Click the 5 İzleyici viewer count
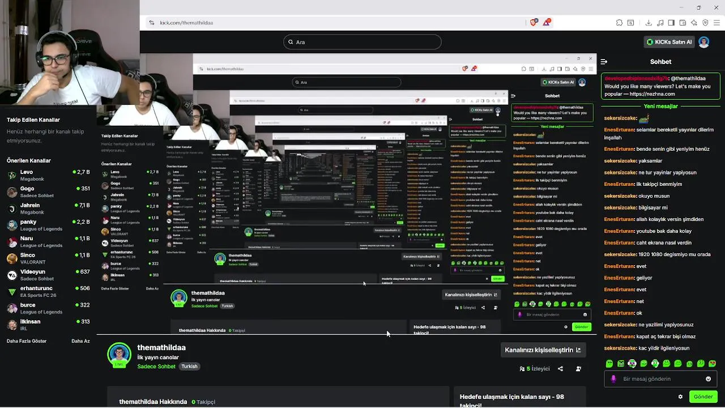This screenshot has height=408, width=725. [x=535, y=369]
